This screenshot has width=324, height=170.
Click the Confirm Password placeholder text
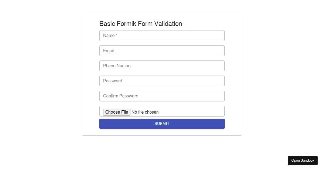[121, 96]
